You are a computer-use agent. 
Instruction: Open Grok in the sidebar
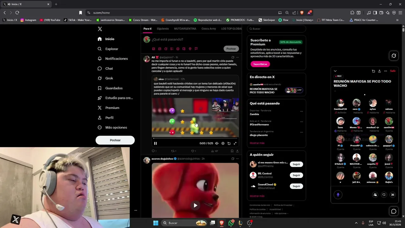click(x=105, y=78)
